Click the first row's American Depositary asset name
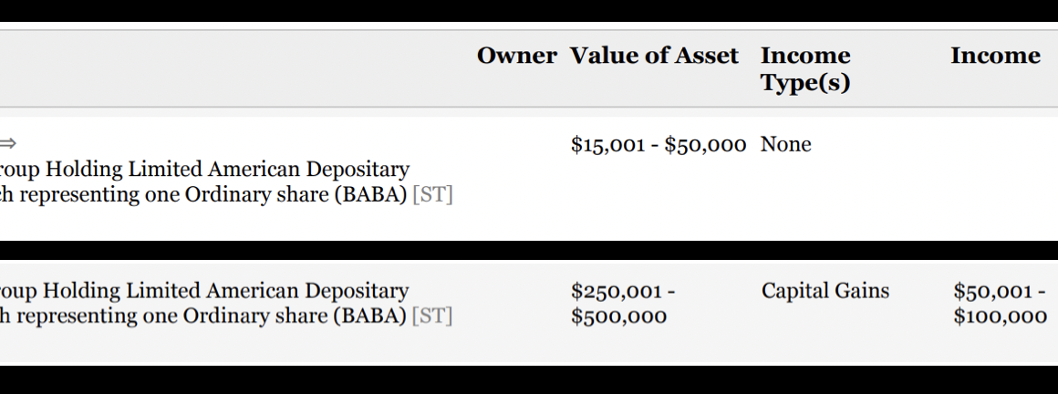 pyautogui.click(x=204, y=170)
